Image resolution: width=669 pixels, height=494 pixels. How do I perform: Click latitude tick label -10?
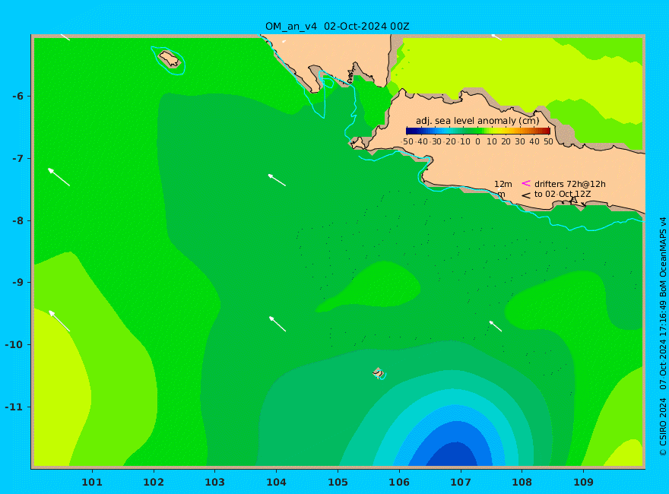(x=15, y=345)
